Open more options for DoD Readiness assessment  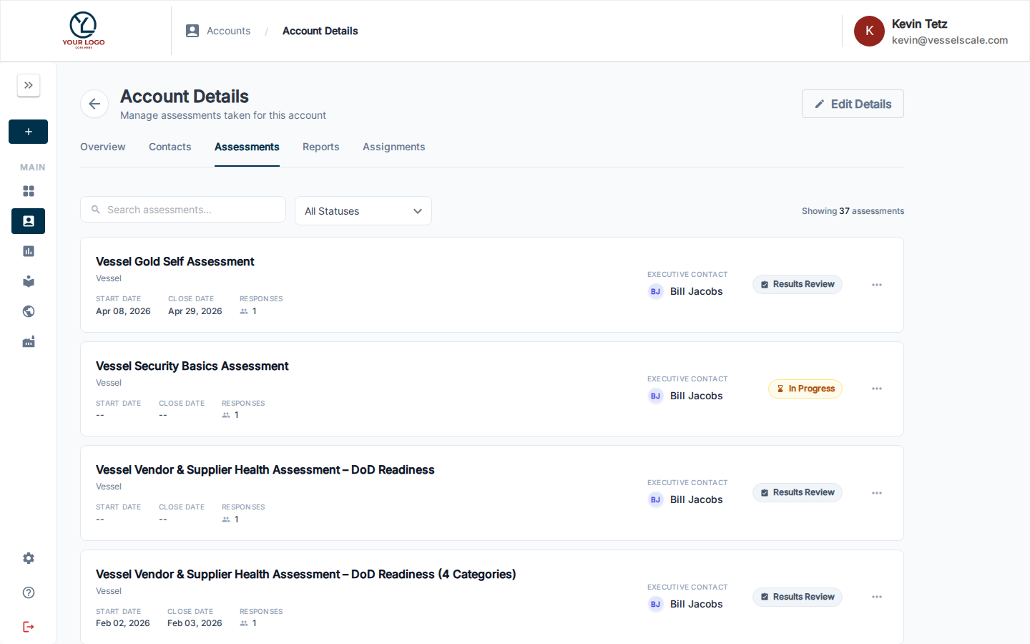point(877,493)
